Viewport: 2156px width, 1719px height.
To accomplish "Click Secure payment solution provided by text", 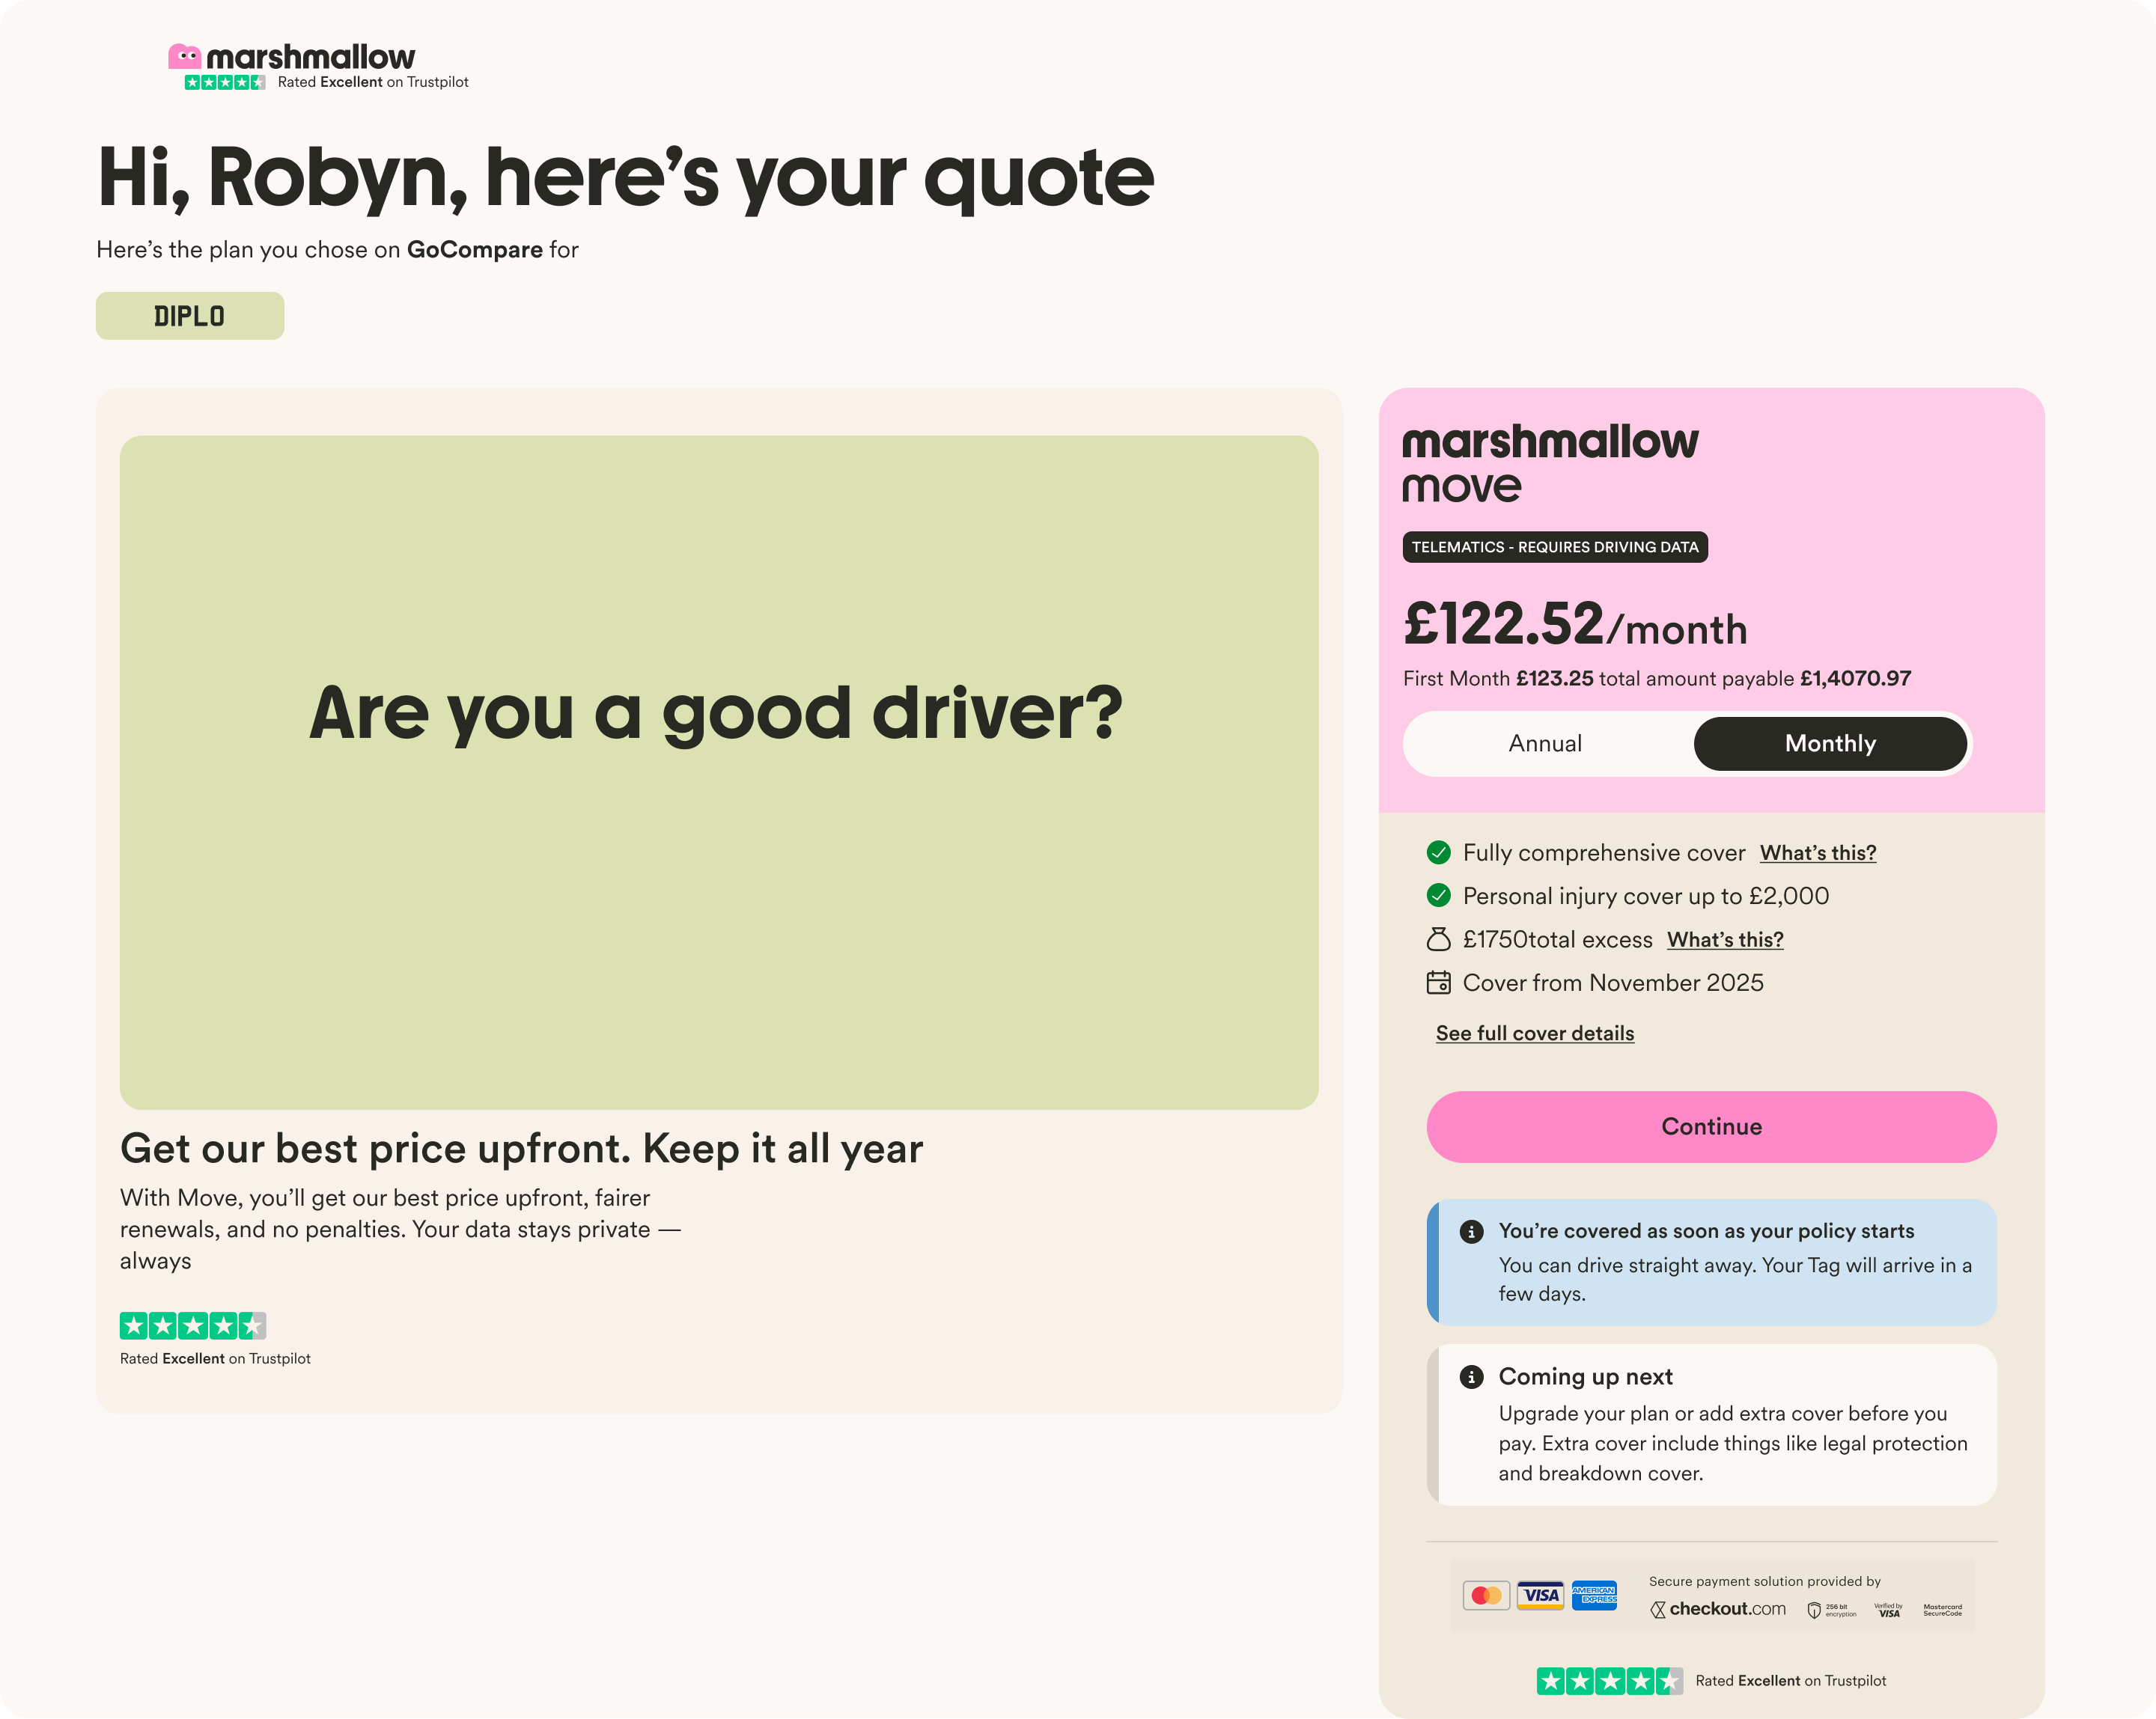I will pyautogui.click(x=1764, y=1581).
